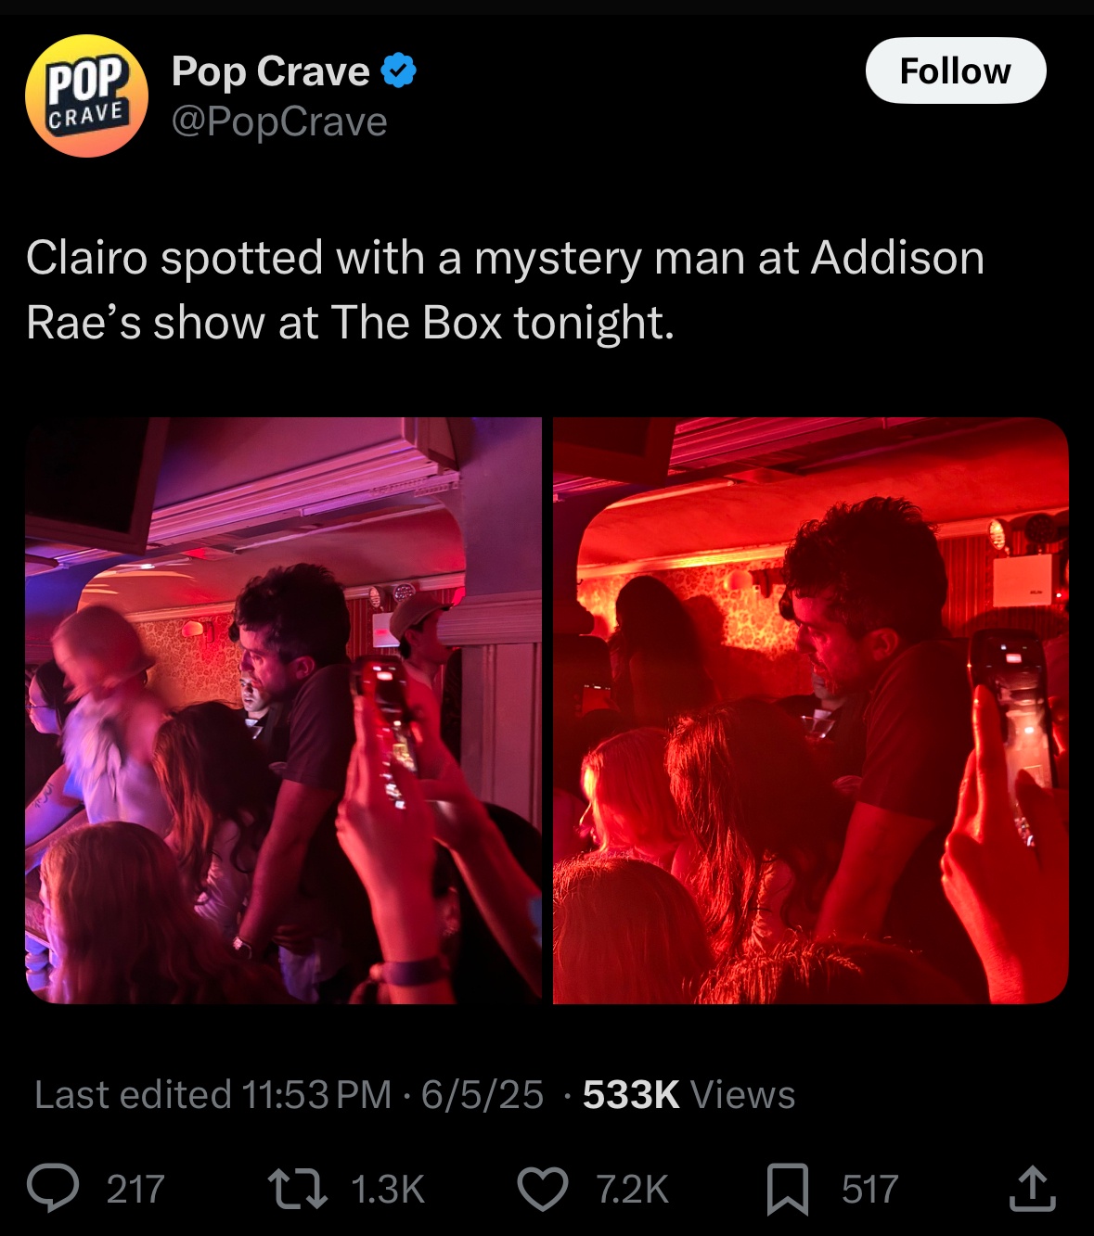Follow the Pop Crave account
Screen dimensions: 1094x1236
point(956,70)
